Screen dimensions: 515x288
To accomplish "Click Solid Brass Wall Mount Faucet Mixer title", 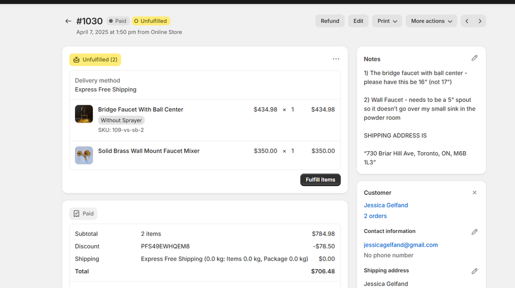I will click(149, 151).
